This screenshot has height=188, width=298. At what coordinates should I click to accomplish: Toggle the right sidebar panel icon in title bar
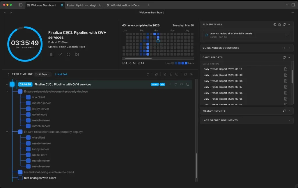(293, 5)
